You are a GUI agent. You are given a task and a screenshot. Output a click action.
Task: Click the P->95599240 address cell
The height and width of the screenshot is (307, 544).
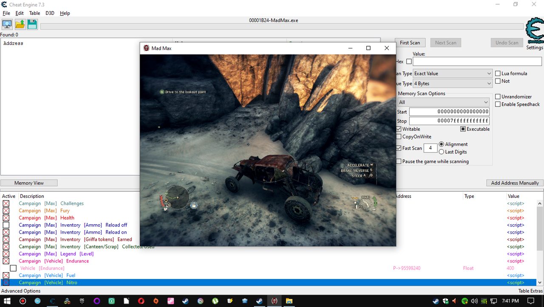tap(407, 268)
